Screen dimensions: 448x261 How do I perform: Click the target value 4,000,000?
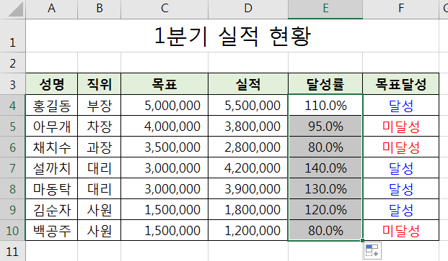pos(164,126)
